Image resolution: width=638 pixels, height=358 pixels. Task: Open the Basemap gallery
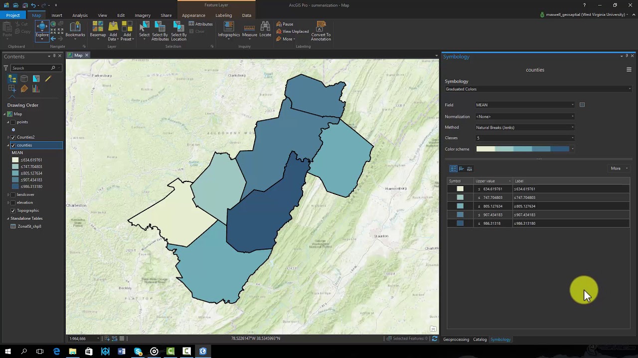[x=98, y=29]
